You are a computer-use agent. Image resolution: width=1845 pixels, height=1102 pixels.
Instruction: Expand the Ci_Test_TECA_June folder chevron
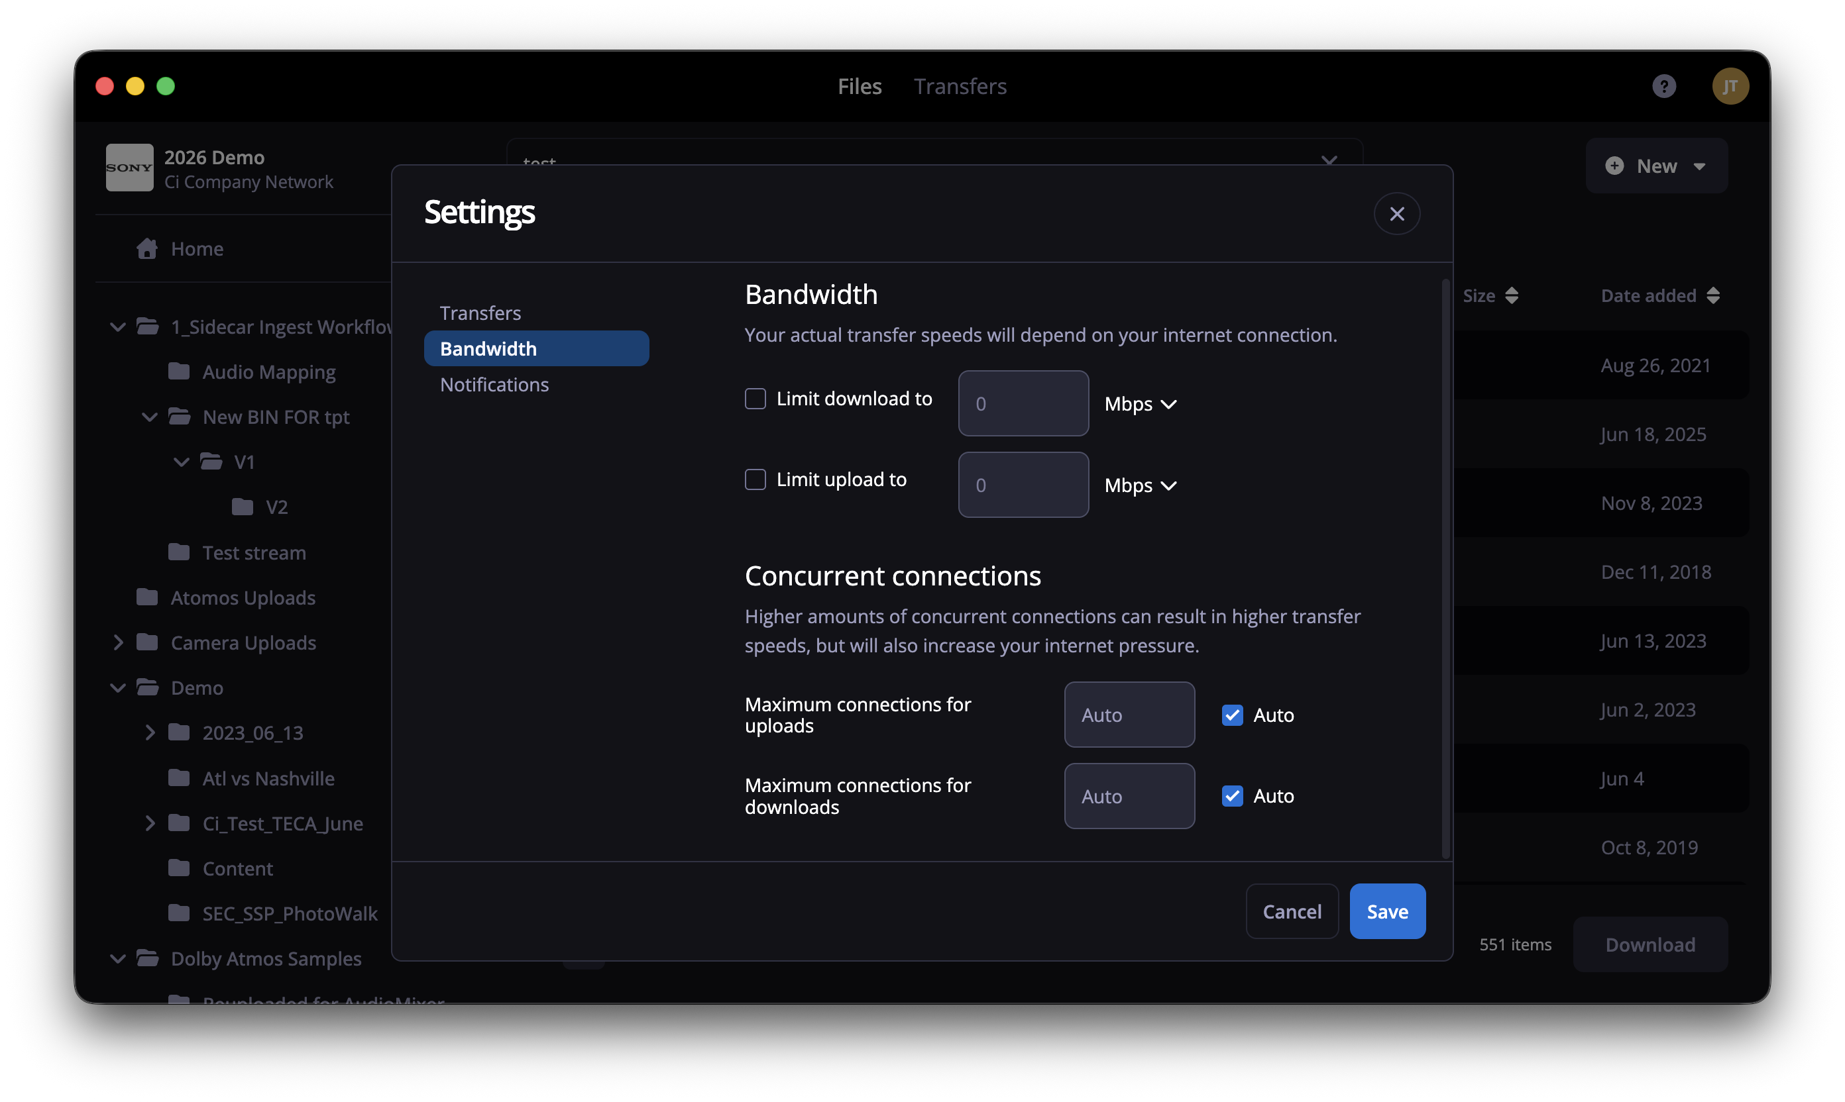click(x=149, y=823)
